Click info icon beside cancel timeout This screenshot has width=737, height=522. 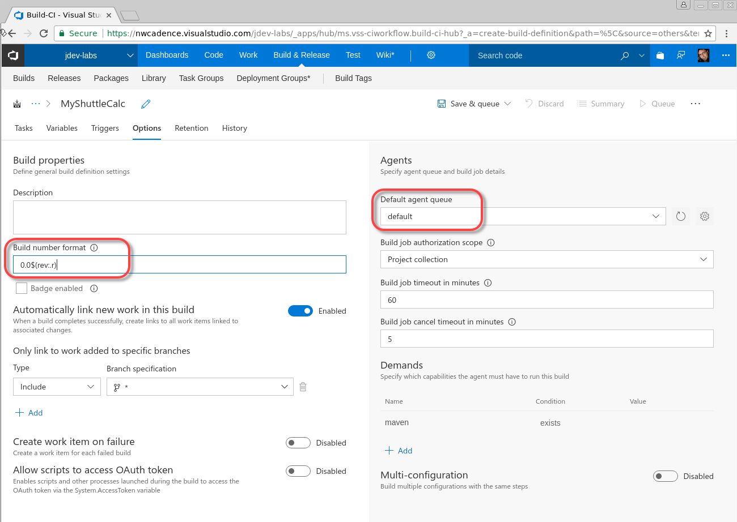pos(512,322)
